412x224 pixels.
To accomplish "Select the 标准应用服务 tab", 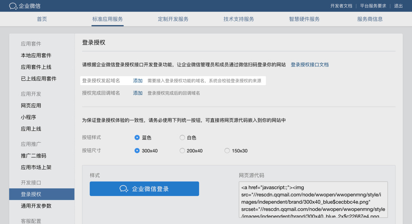I will [x=107, y=19].
